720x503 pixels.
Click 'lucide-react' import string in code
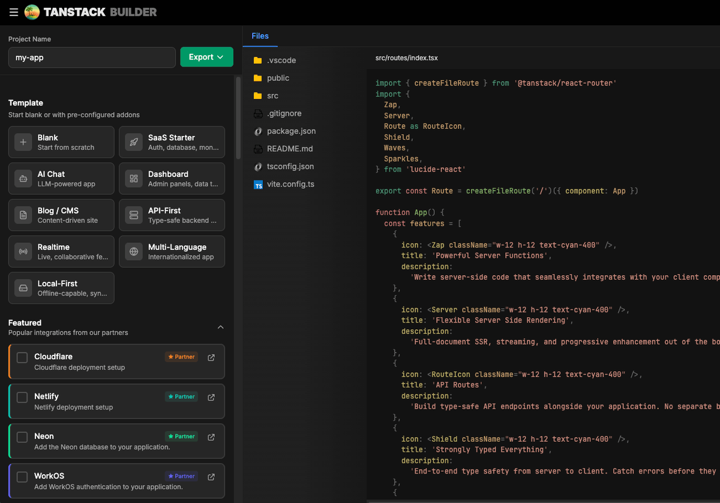(436, 169)
